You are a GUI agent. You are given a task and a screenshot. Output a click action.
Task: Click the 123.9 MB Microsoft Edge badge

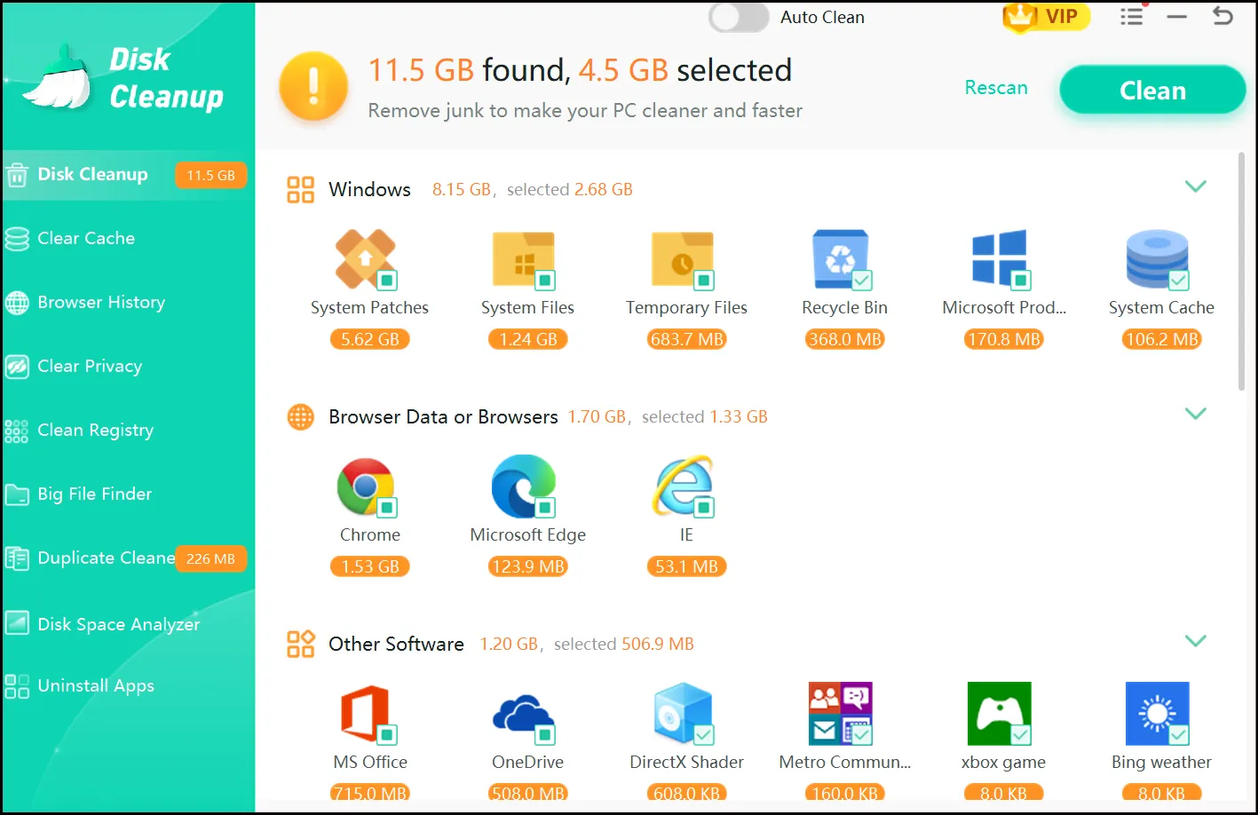point(528,566)
